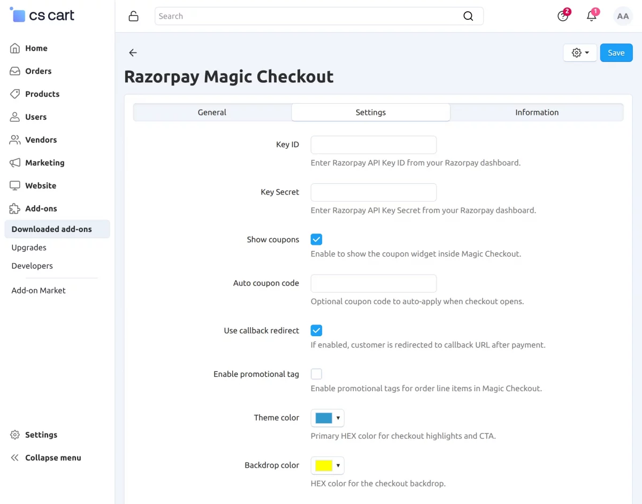Viewport: 642px width, 504px height.
Task: Switch to the General tab
Action: pyautogui.click(x=212, y=112)
